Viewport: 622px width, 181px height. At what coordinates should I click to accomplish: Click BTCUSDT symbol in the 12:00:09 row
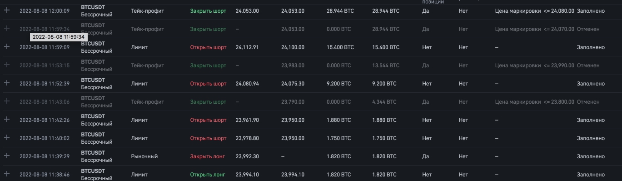(93, 7)
